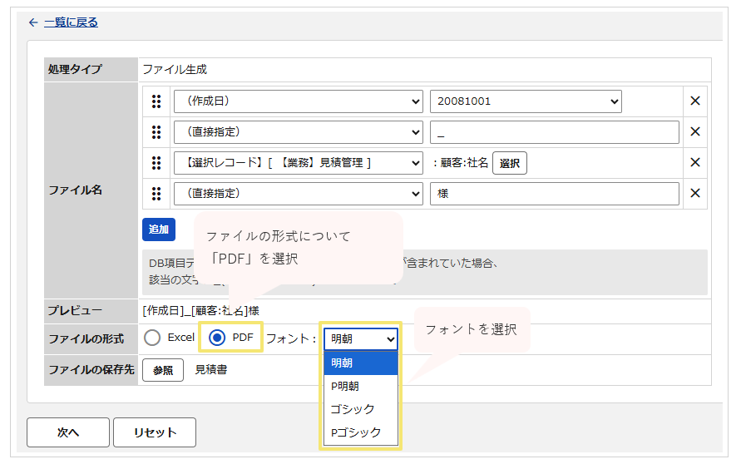The height and width of the screenshot is (469, 741).
Task: Delete the underscore file name row
Action: 695,131
